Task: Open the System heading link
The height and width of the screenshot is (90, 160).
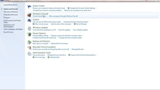Action: tap(36, 19)
